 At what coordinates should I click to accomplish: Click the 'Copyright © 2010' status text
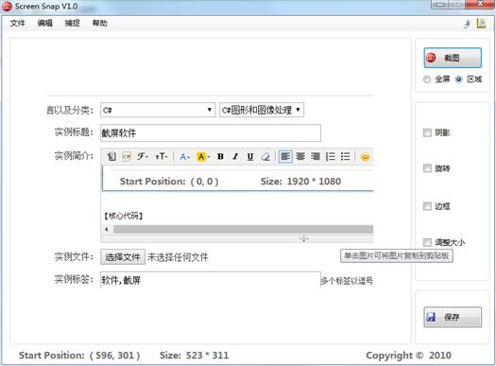pyautogui.click(x=409, y=356)
